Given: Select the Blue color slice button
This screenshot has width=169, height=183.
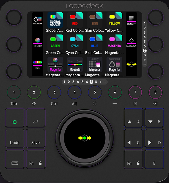Looking at the screenshot, I should click(x=95, y=42).
